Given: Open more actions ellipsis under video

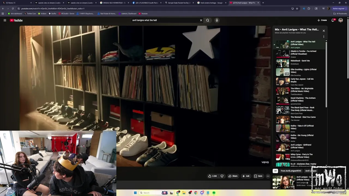Looking at the screenshot, I should coord(268,176).
